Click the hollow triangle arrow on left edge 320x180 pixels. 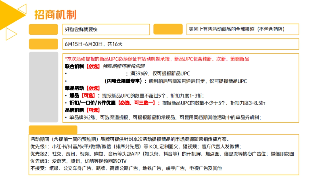(x=10, y=34)
